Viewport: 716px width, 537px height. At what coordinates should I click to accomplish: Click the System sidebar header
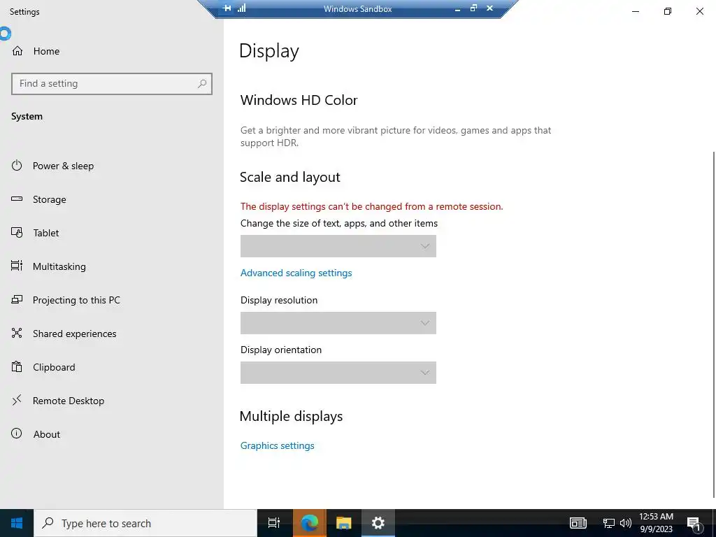coord(27,117)
